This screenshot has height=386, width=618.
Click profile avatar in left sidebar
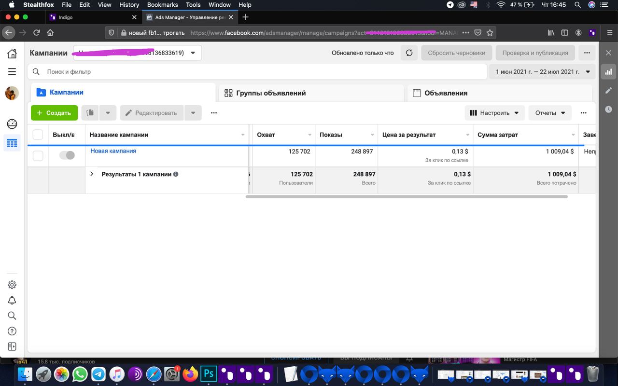click(12, 93)
